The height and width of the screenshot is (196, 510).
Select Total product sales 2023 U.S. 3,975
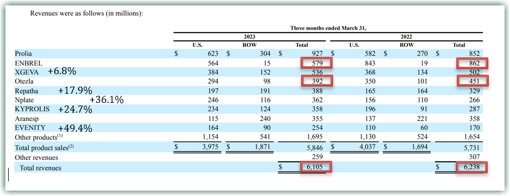point(210,148)
